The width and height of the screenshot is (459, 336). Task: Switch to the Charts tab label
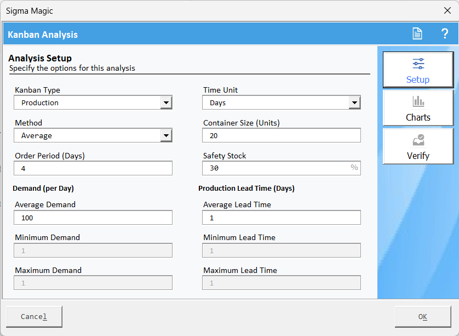[418, 117]
